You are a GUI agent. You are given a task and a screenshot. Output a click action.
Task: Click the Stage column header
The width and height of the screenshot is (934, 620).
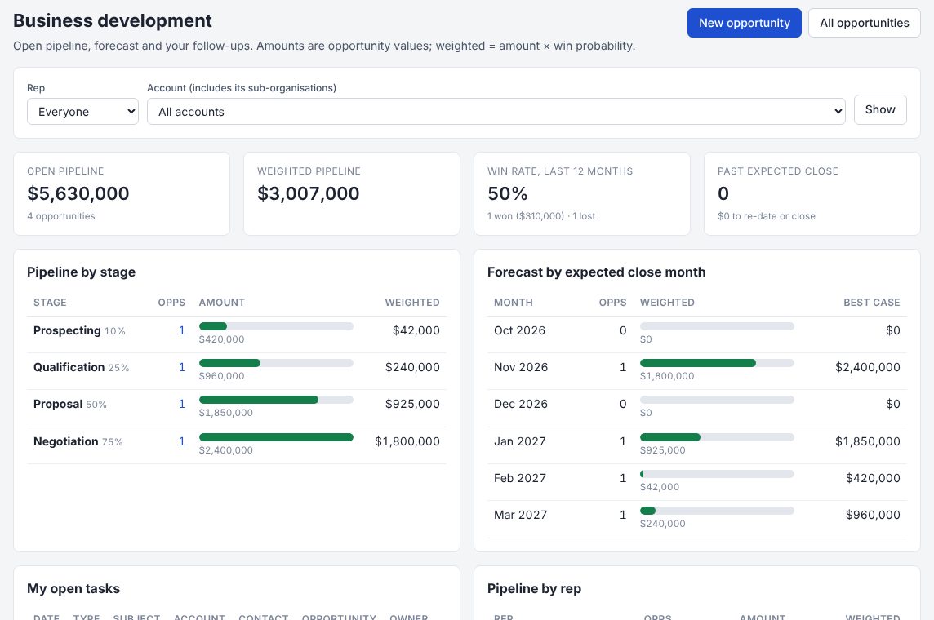[x=50, y=303]
